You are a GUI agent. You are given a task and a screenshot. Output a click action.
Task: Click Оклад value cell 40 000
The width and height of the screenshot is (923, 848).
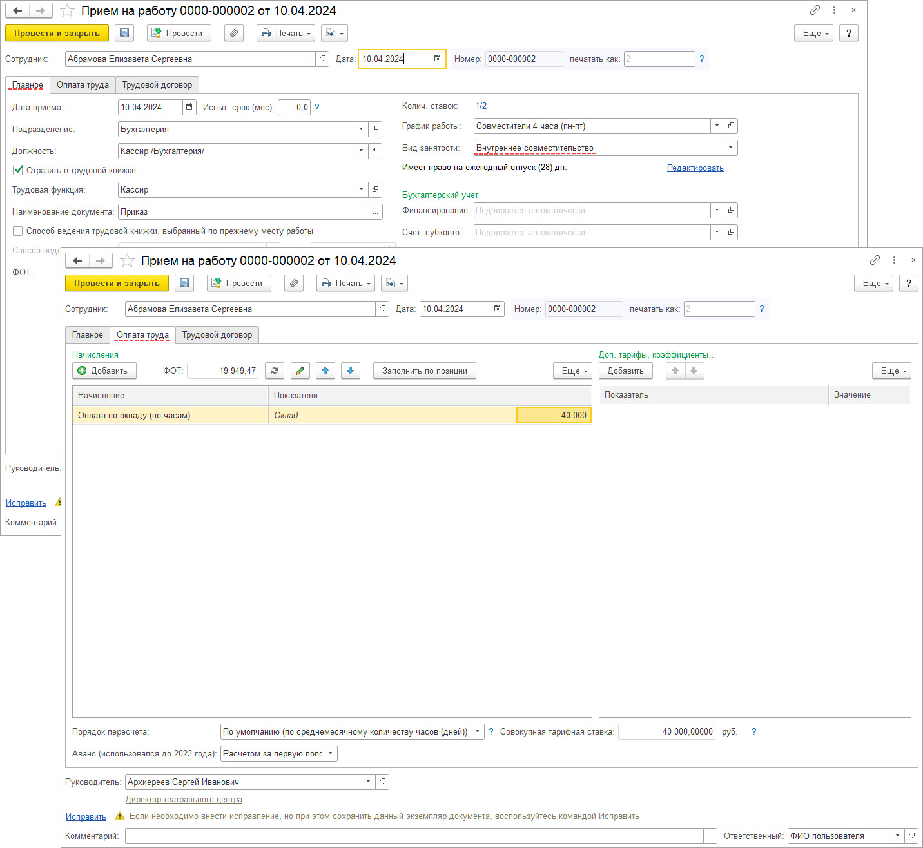click(554, 415)
